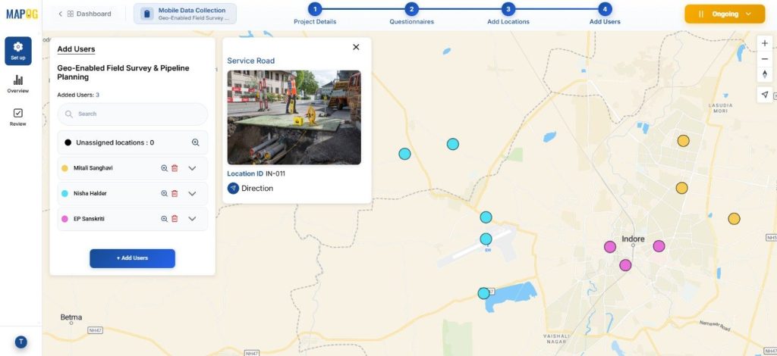Open the Ongoing status dropdown
The height and width of the screenshot is (356, 777).
(725, 14)
